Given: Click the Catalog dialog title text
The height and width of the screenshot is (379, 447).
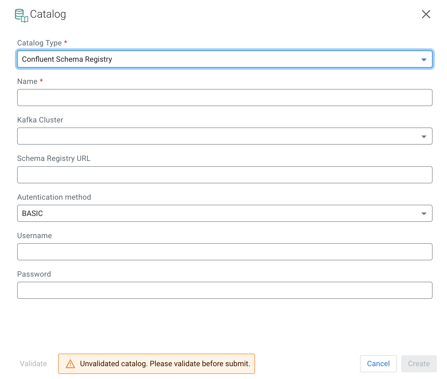Looking at the screenshot, I should coord(48,14).
